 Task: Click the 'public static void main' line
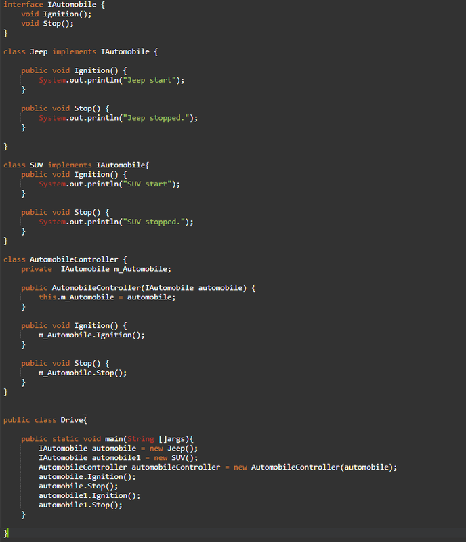(108, 439)
